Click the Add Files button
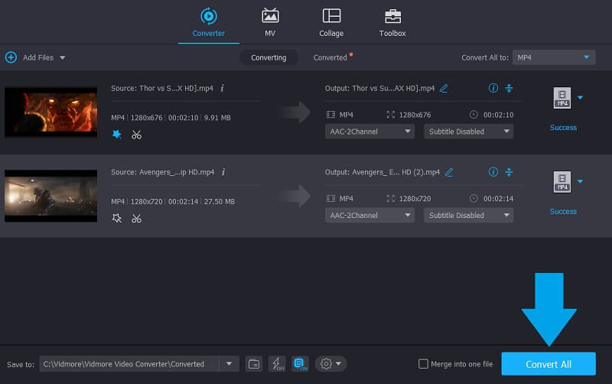Screen dimensions: 612x384 click(x=34, y=57)
